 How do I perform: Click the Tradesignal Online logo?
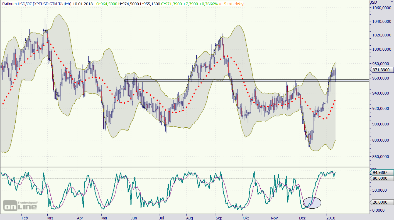click(x=20, y=205)
